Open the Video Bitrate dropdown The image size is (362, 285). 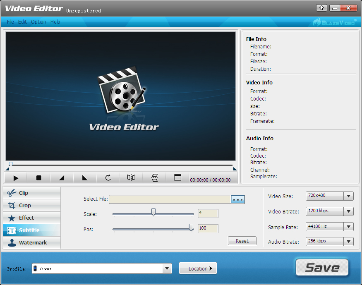348,211
